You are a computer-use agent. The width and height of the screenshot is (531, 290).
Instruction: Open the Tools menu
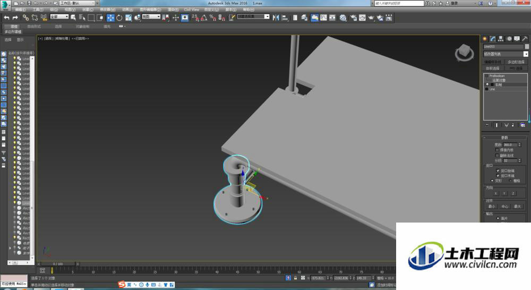[38, 10]
